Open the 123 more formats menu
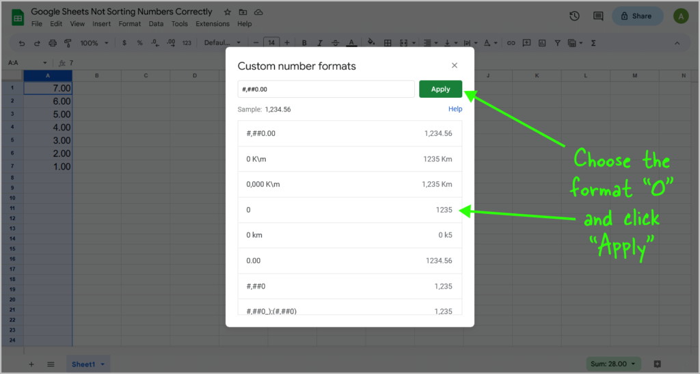Screen dimensions: 700x374 [187, 43]
